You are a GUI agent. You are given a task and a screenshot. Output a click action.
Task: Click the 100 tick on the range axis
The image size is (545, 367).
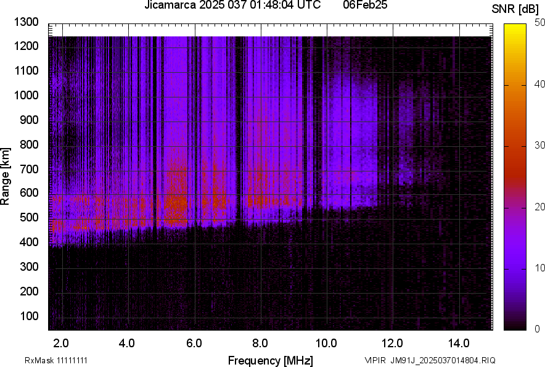[x=30, y=316]
